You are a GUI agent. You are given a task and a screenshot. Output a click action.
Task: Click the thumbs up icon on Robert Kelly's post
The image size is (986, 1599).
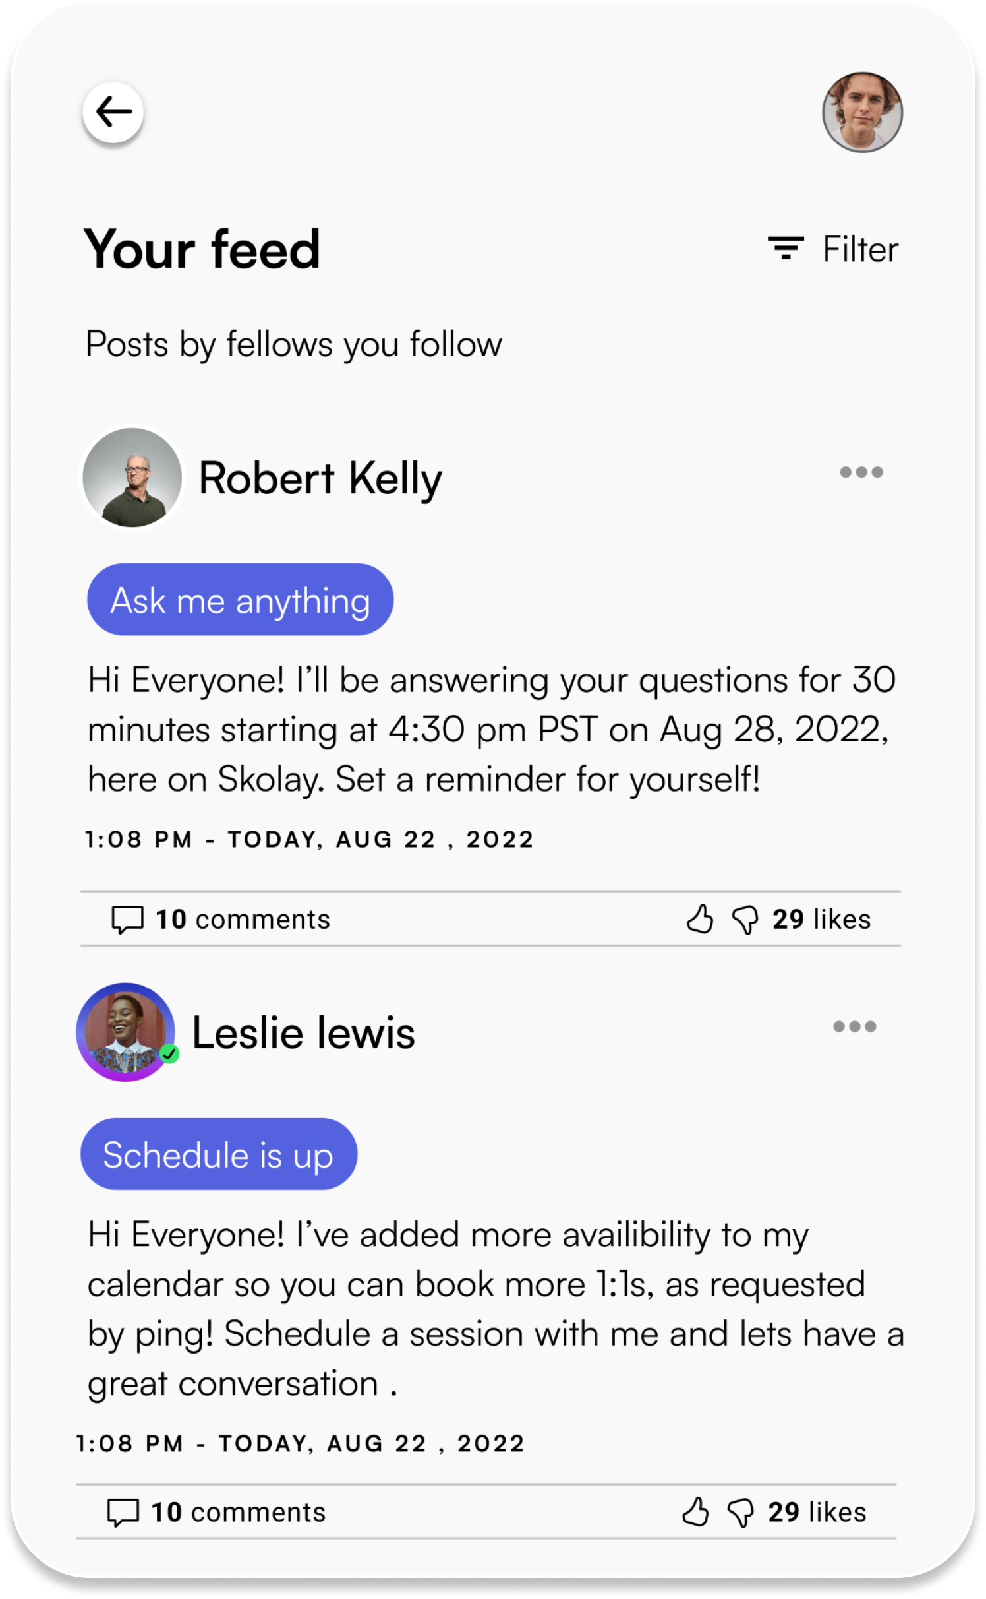coord(701,919)
